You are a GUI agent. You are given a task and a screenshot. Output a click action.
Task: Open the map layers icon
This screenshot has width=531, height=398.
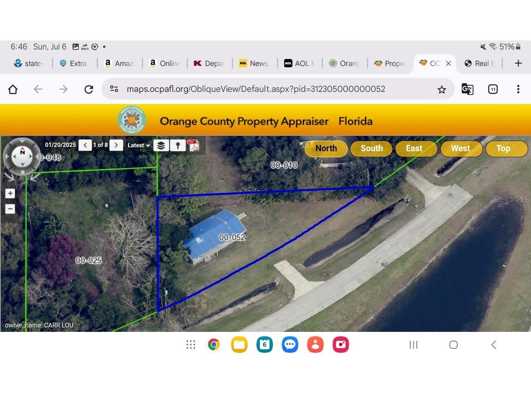pos(161,145)
